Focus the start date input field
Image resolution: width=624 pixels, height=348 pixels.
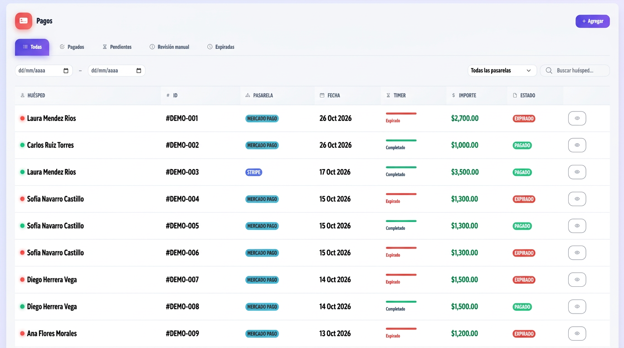[44, 71]
